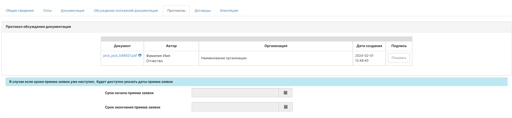512x118 pixels.
Task: Click the Срок начала приема заявок field
Action: 235,93
